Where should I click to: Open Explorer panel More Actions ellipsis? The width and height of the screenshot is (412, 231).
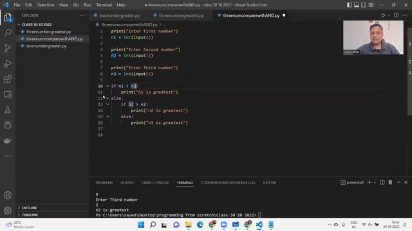[82, 15]
